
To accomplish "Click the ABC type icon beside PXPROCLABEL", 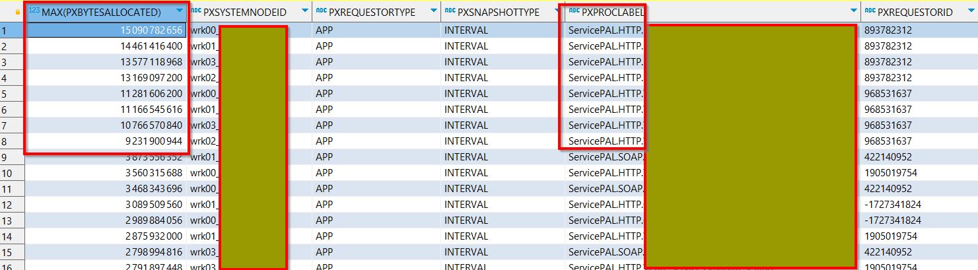I will pos(573,11).
